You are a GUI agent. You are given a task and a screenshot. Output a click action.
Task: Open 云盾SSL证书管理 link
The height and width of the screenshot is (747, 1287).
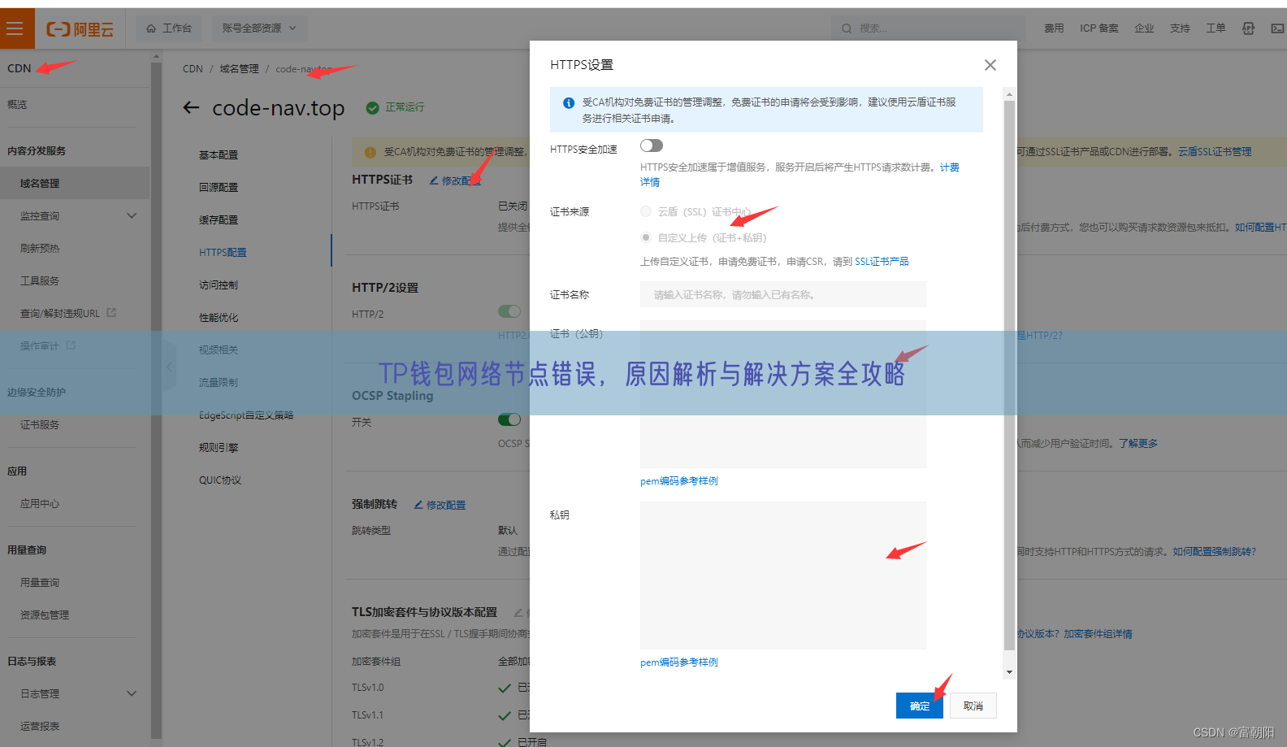pos(1215,152)
